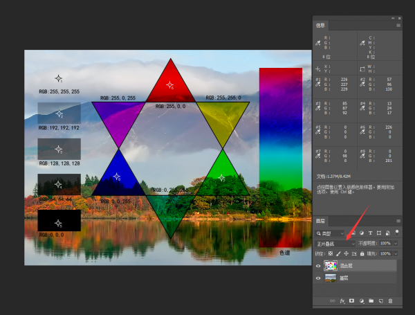
Task: Select the 图层 panel tab
Action: click(320, 221)
